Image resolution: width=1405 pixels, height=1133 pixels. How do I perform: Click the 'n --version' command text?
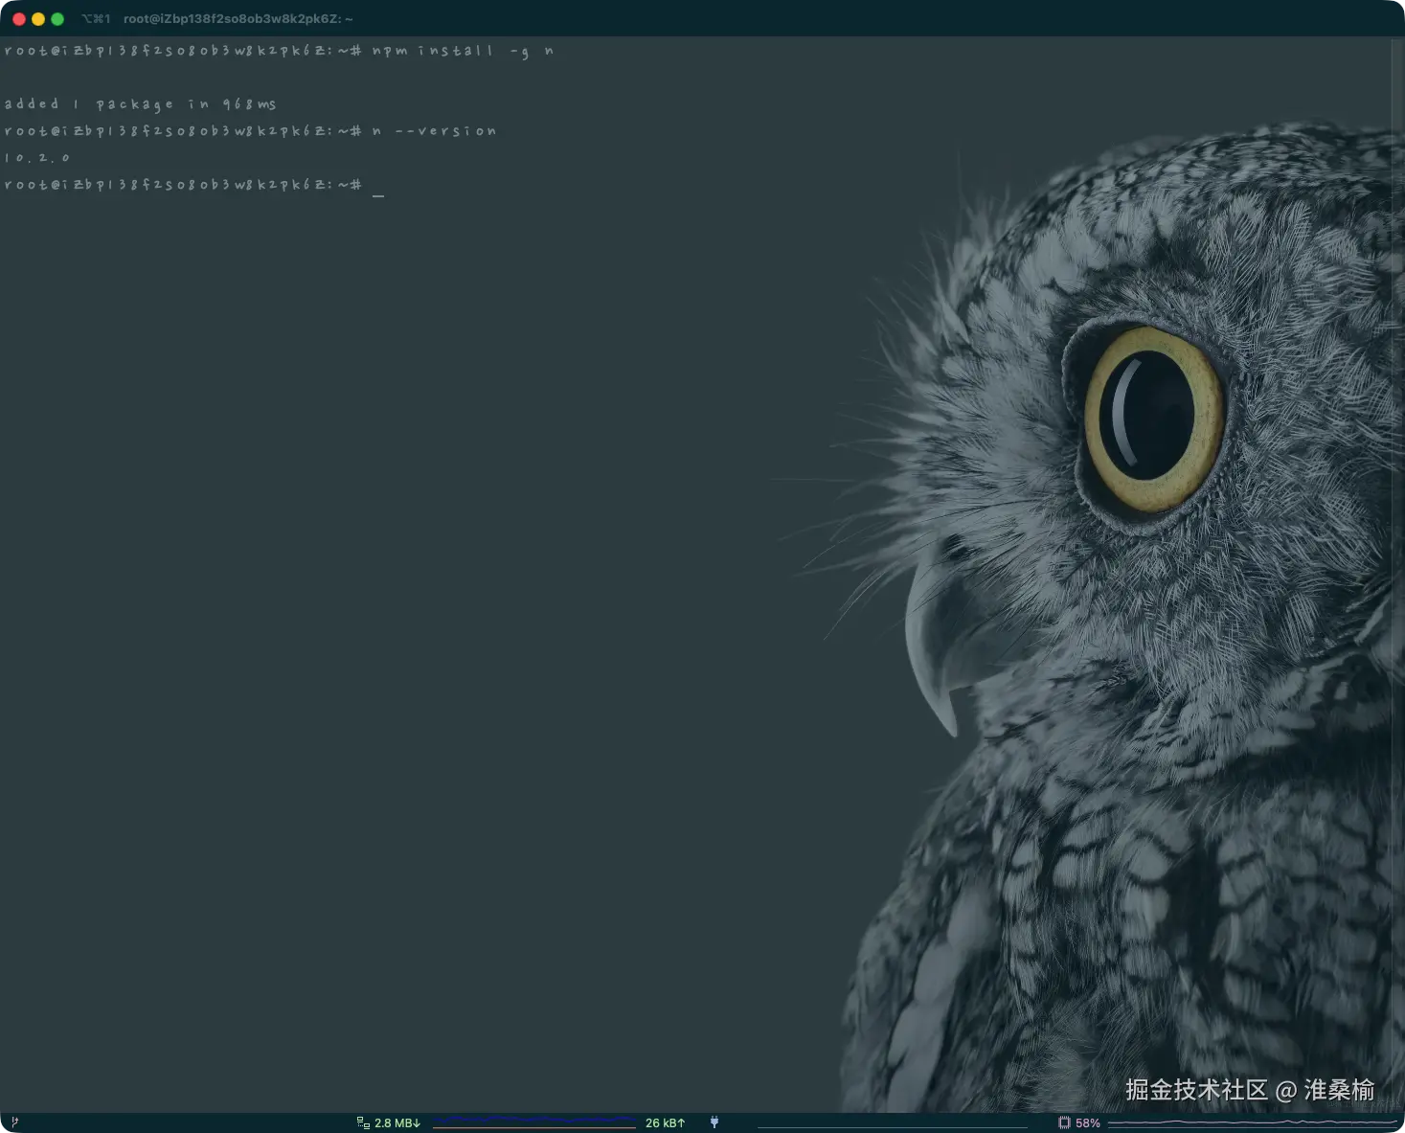434,131
